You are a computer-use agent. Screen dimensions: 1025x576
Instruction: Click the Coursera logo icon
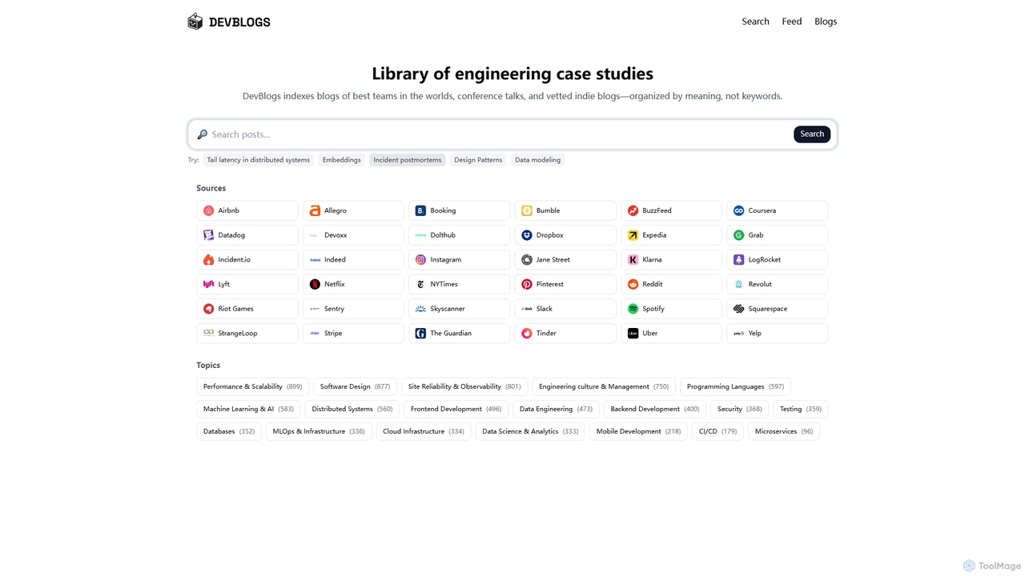pos(738,210)
